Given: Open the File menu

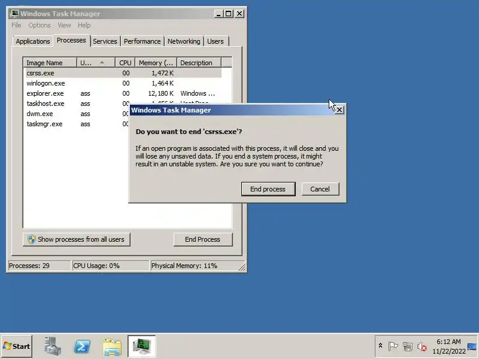Looking at the screenshot, I should [16, 25].
